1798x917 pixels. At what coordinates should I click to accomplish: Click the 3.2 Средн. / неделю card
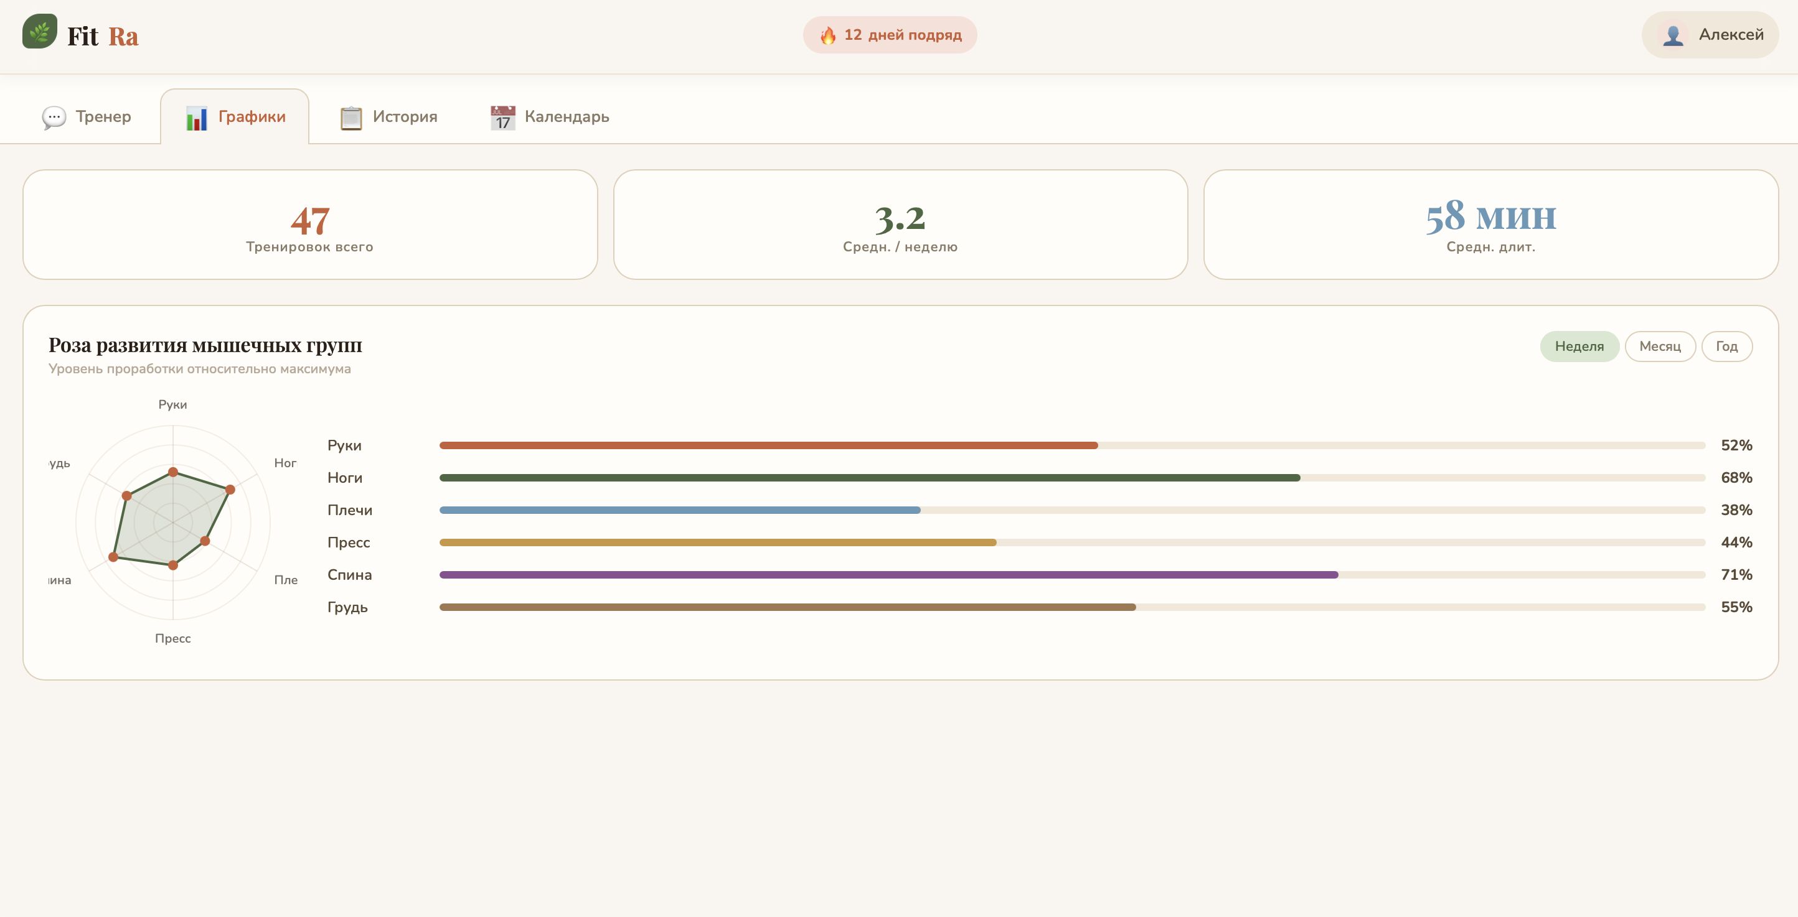(900, 225)
